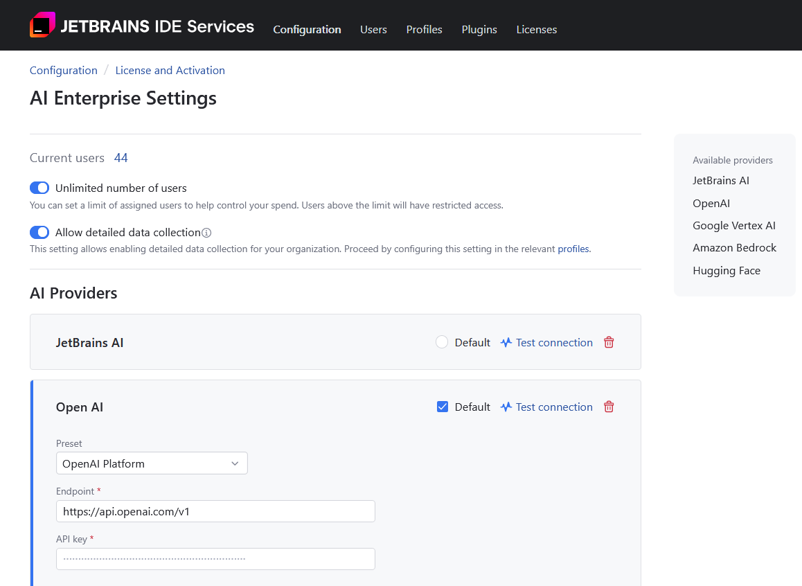Click the JetBrains IDE Services logo icon
The height and width of the screenshot is (586, 802).
(42, 26)
